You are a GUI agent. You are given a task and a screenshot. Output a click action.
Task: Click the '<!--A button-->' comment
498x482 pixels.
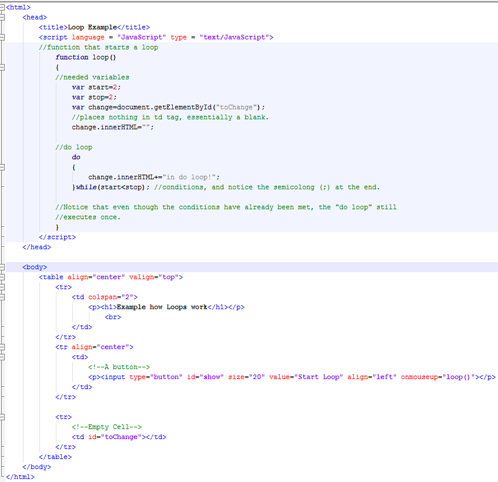[119, 367]
